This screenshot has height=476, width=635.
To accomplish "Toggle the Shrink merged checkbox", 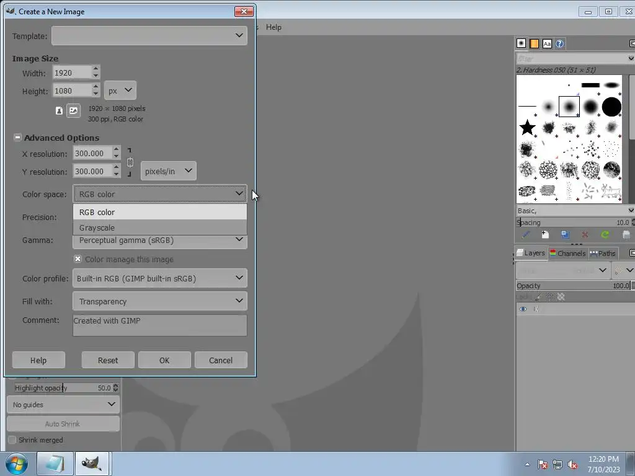I will pyautogui.click(x=12, y=439).
